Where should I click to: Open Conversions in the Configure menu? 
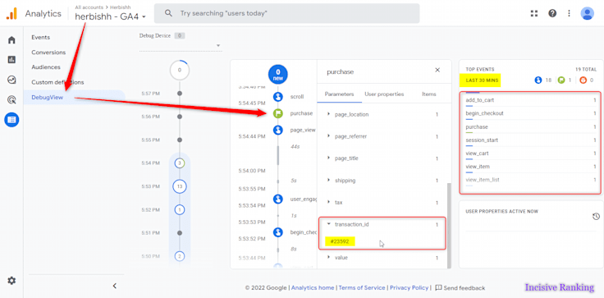(x=48, y=53)
